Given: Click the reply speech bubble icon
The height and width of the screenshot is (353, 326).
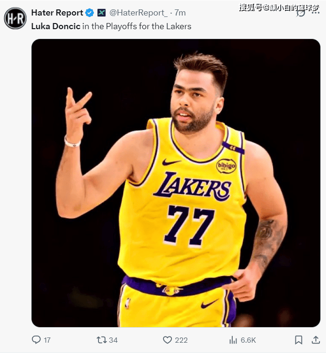Looking at the screenshot, I should coord(36,340).
